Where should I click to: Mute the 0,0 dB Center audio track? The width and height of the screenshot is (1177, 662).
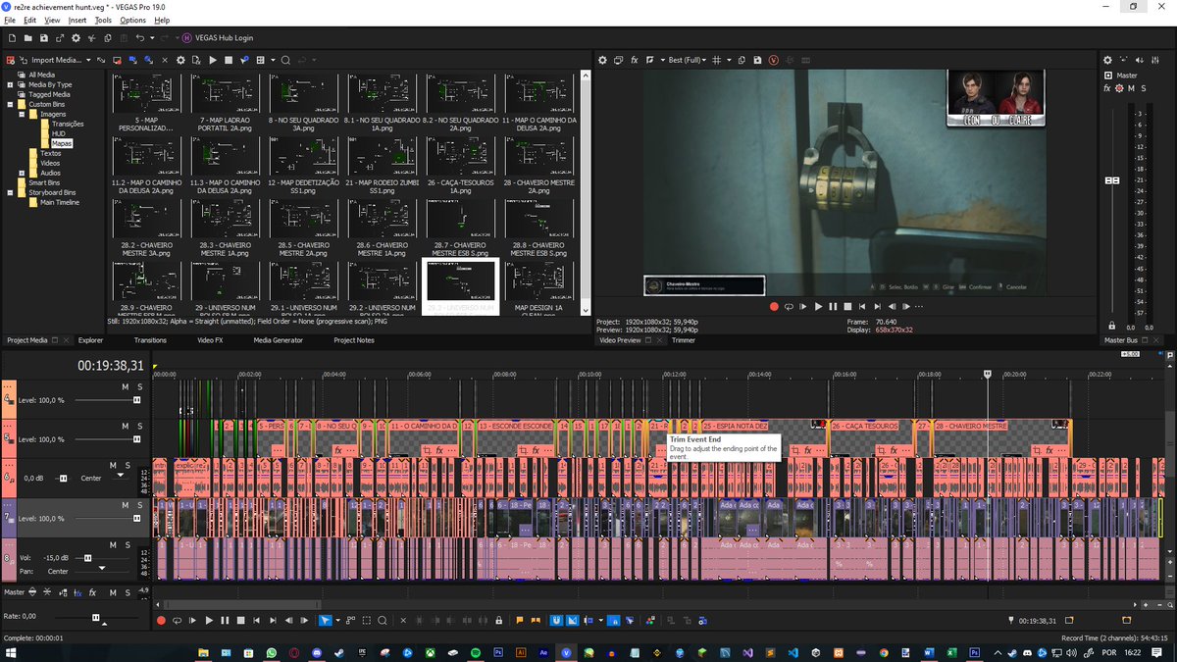(112, 466)
